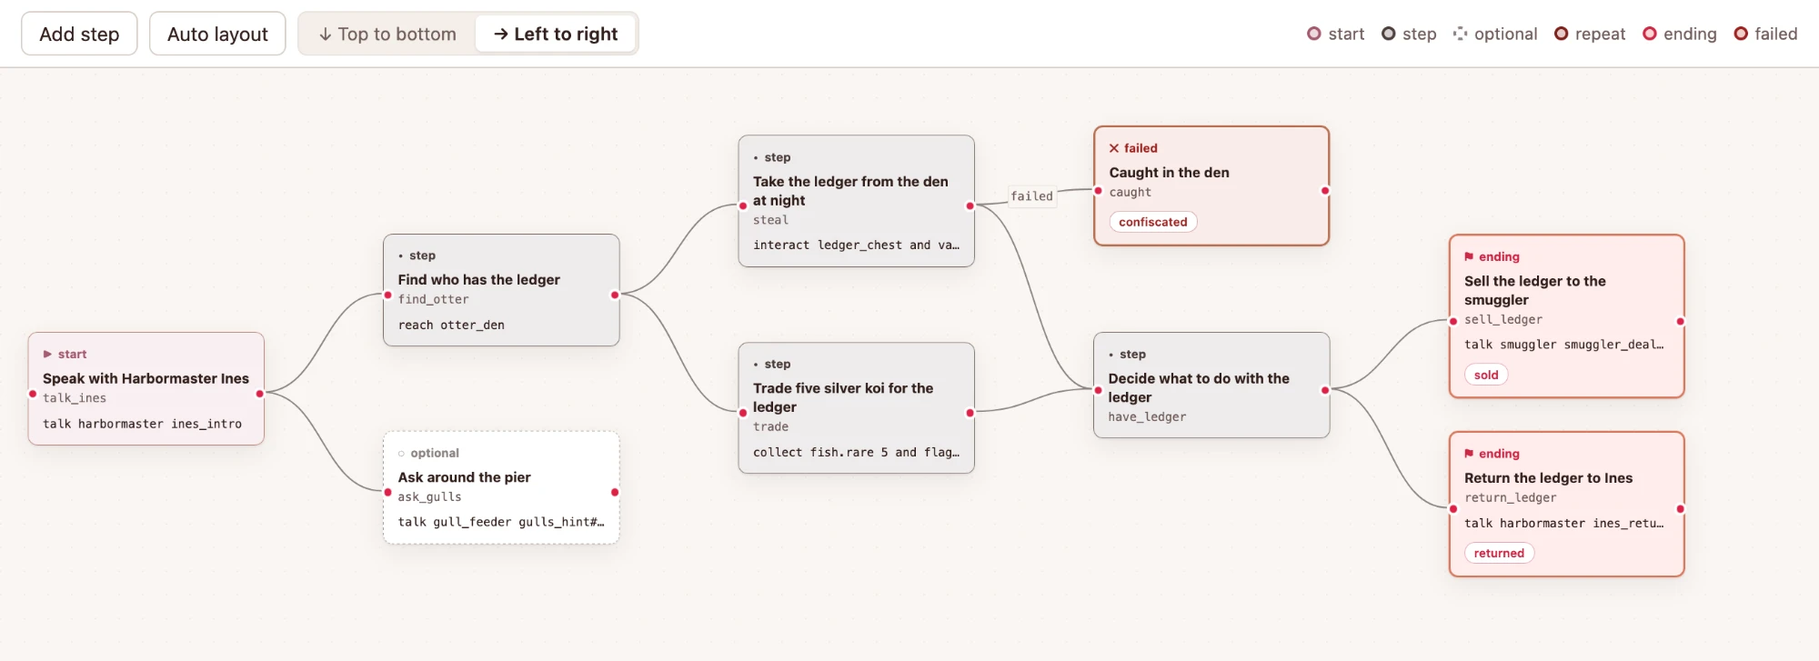
Task: Click the step legend ring icon
Action: coord(1388,34)
